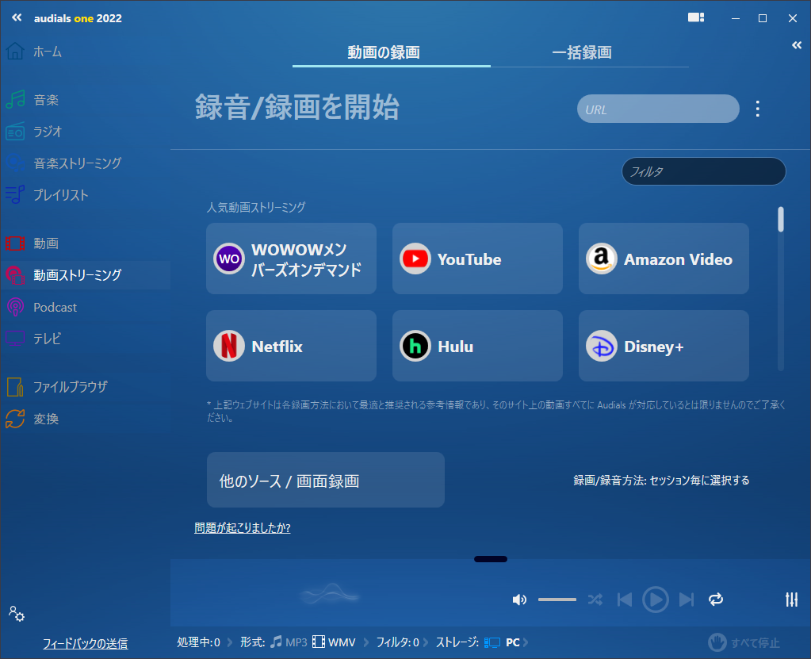Click the player waveform visualizer

point(330,594)
